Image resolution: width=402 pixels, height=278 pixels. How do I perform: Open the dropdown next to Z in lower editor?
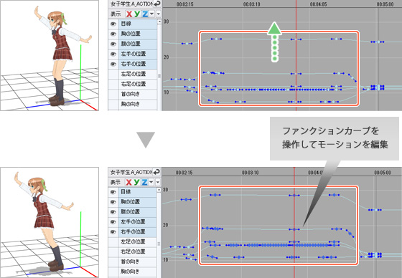click(x=151, y=182)
